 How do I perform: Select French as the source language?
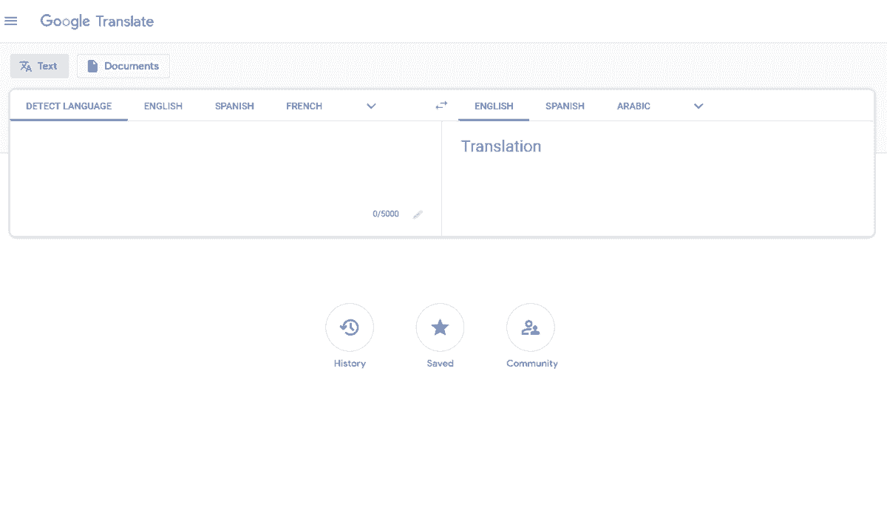coord(304,106)
